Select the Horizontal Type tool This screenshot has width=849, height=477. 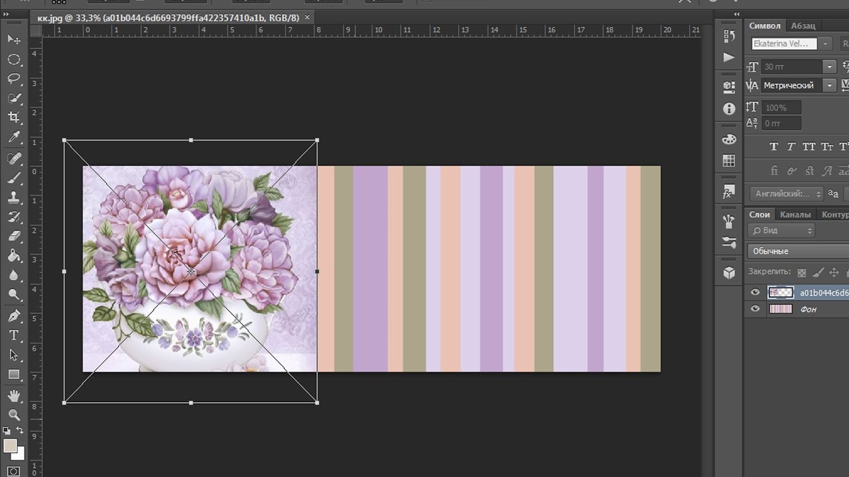pyautogui.click(x=13, y=336)
